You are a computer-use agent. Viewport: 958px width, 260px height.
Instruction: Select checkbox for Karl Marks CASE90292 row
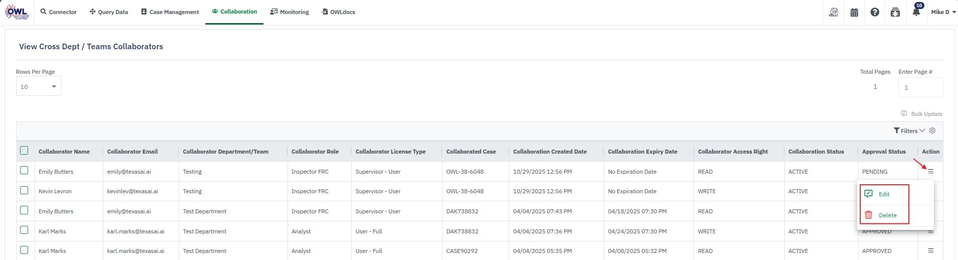pos(24,250)
